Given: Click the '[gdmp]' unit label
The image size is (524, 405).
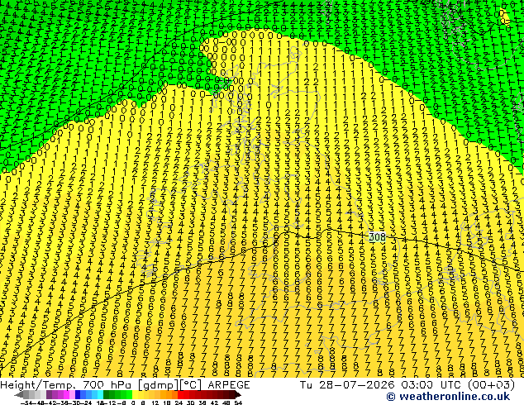Looking at the screenshot, I should (158, 385).
